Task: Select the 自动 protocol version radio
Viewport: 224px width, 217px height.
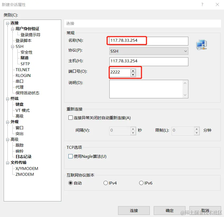Action: point(71,183)
